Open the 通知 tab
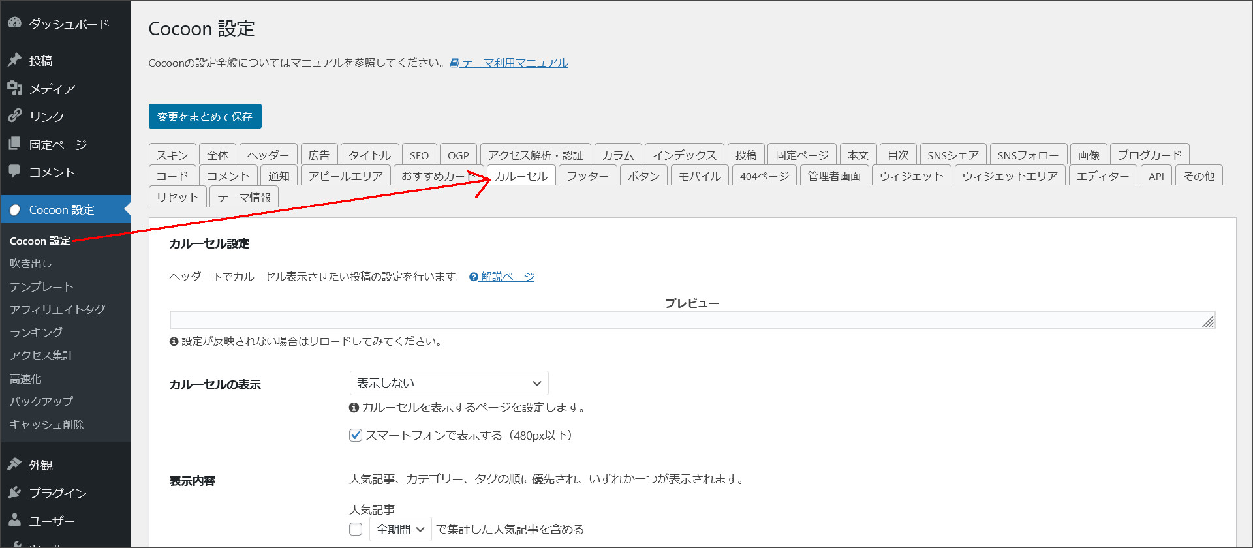1253x548 pixels. 279,175
